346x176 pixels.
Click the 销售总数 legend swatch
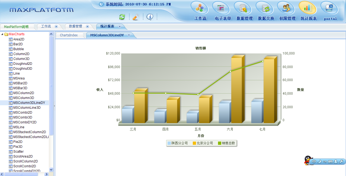tap(220, 143)
